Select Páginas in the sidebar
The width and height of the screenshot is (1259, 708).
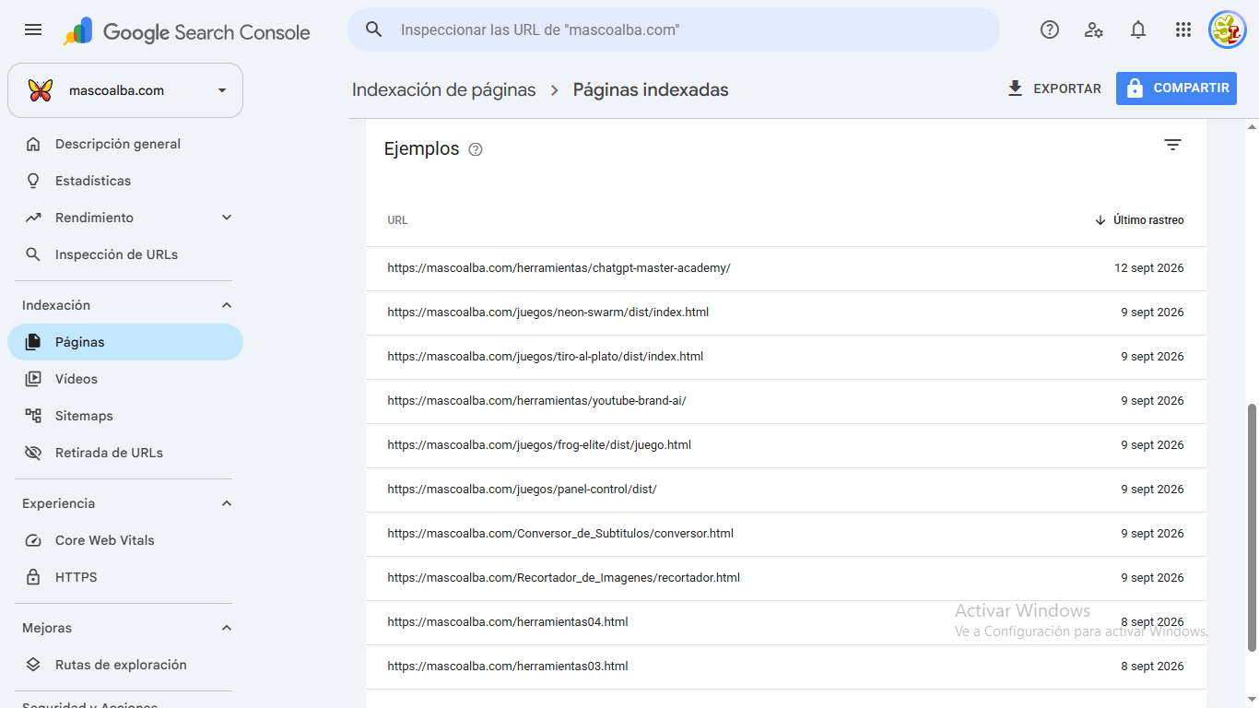[x=125, y=342]
